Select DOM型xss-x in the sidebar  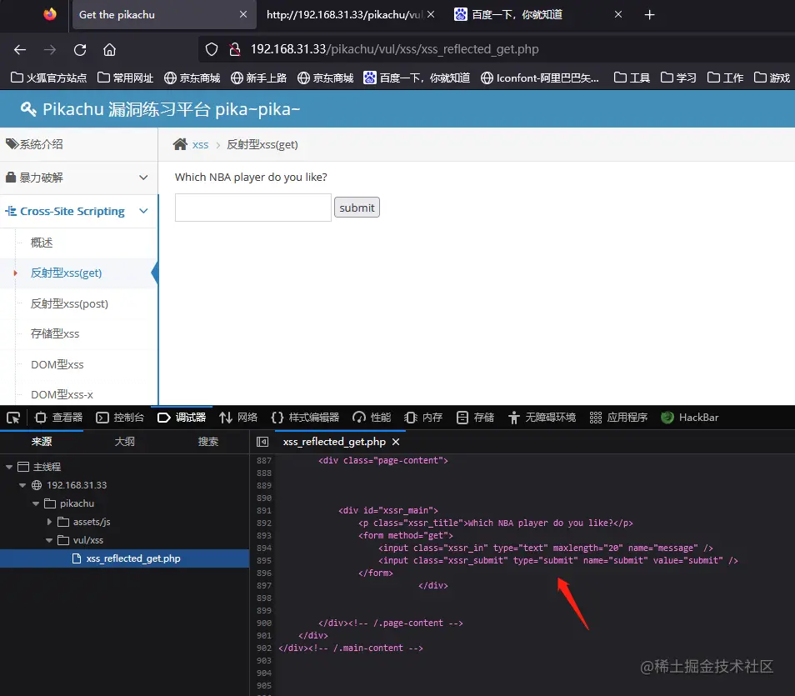[62, 394]
